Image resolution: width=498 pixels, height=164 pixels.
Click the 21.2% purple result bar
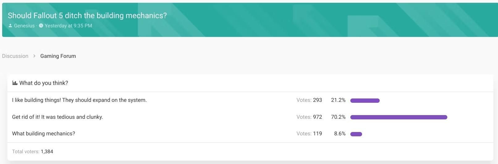365,100
